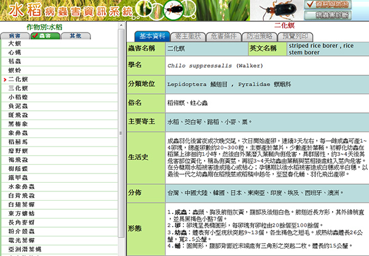This screenshot has height=256, width=369.
Task: Click the 蟲害名稱 row label
Action: [x=141, y=49]
